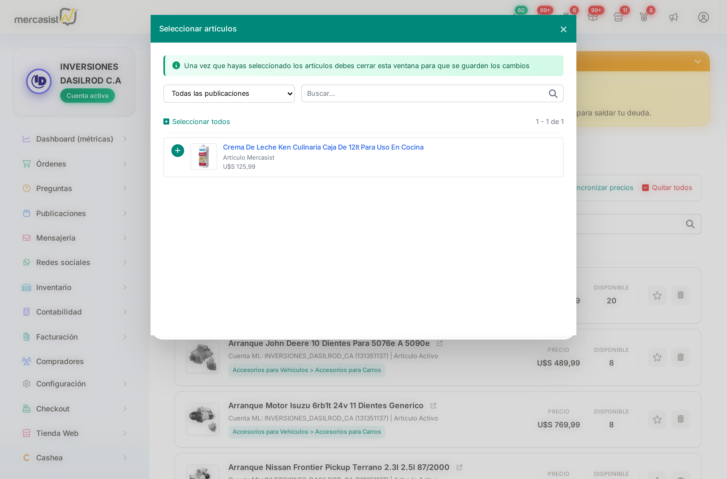Open the Crema De Leche Ken Culinaria link

pos(323,147)
